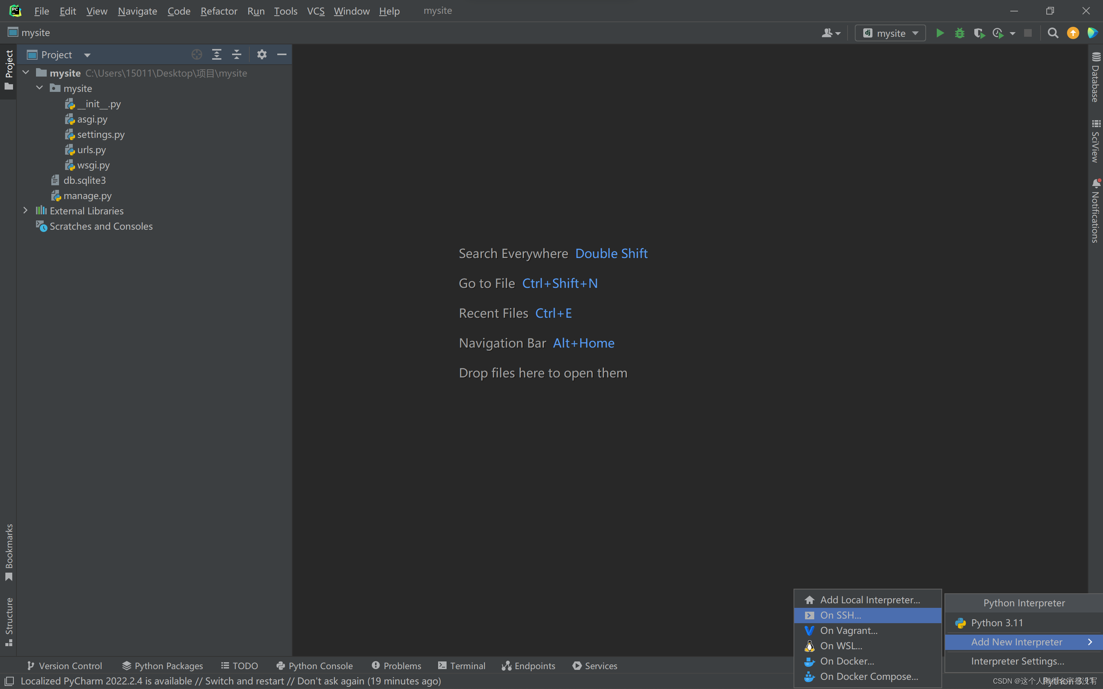Select the Python 3.11 interpreter

click(x=1024, y=622)
